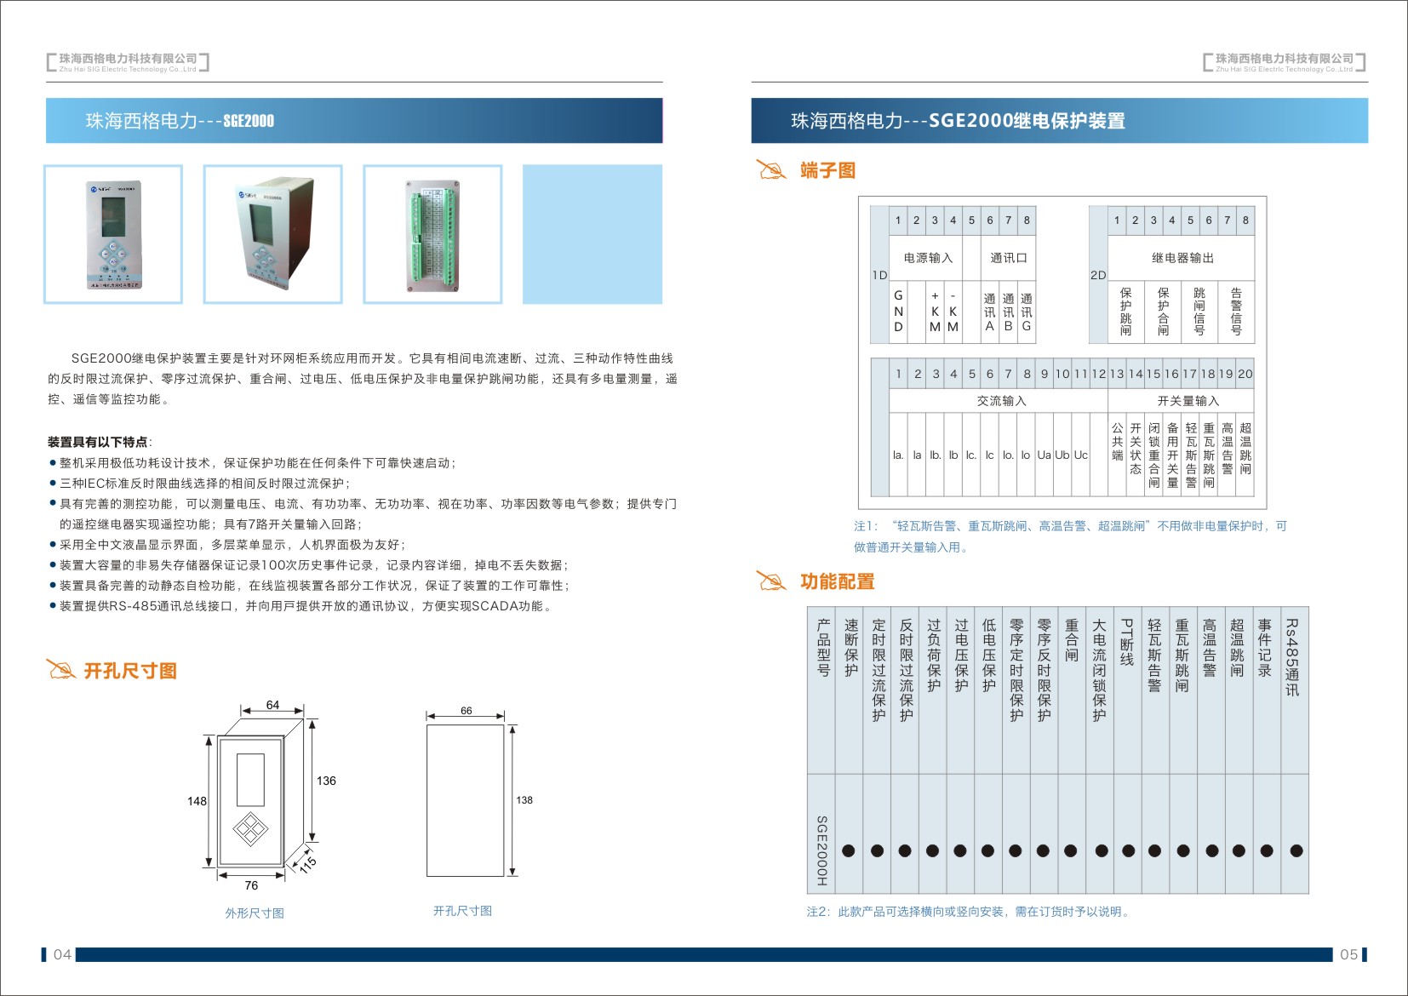Click the 148 height dimension label
1408x996 pixels.
click(x=197, y=801)
